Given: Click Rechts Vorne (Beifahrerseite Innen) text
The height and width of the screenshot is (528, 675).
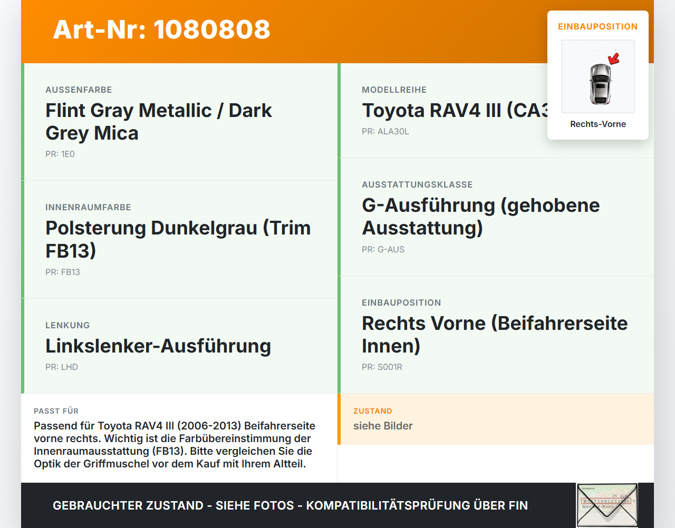Looking at the screenshot, I should 495,335.
